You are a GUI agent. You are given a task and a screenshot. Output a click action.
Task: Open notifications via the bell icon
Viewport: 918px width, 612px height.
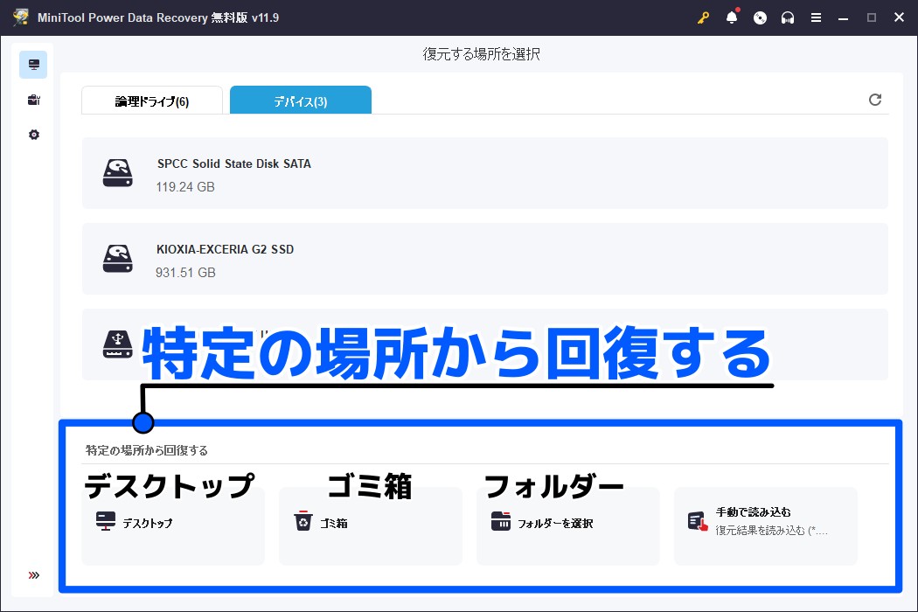tap(733, 17)
